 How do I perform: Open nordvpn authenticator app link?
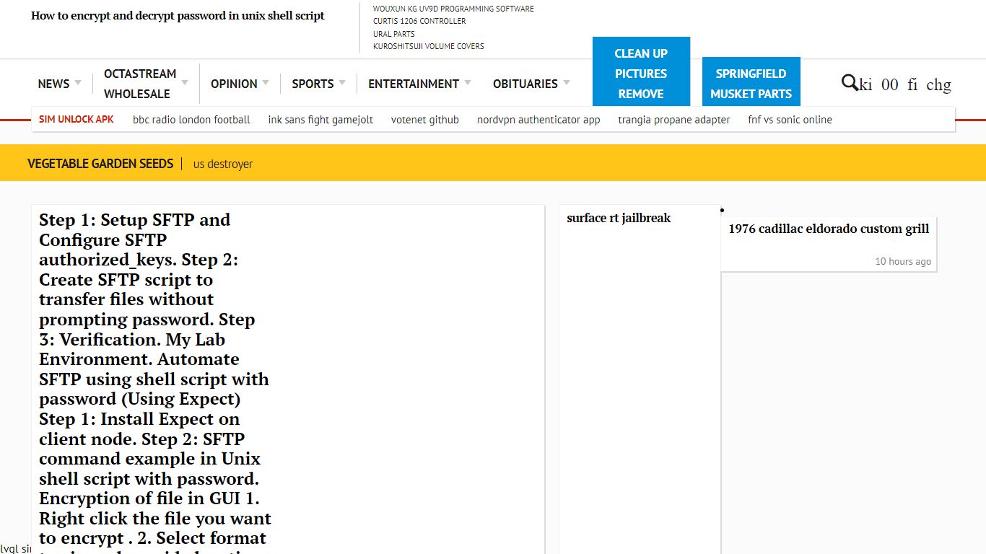538,120
